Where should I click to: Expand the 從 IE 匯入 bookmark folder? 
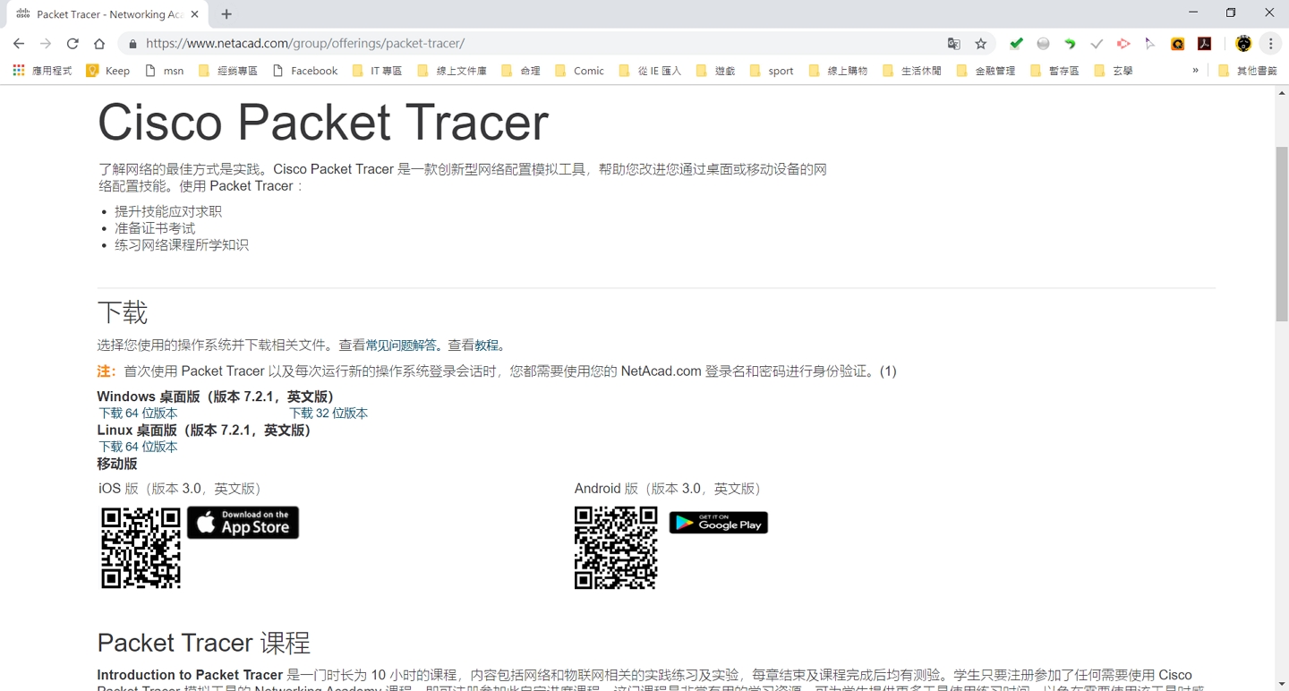pyautogui.click(x=650, y=71)
